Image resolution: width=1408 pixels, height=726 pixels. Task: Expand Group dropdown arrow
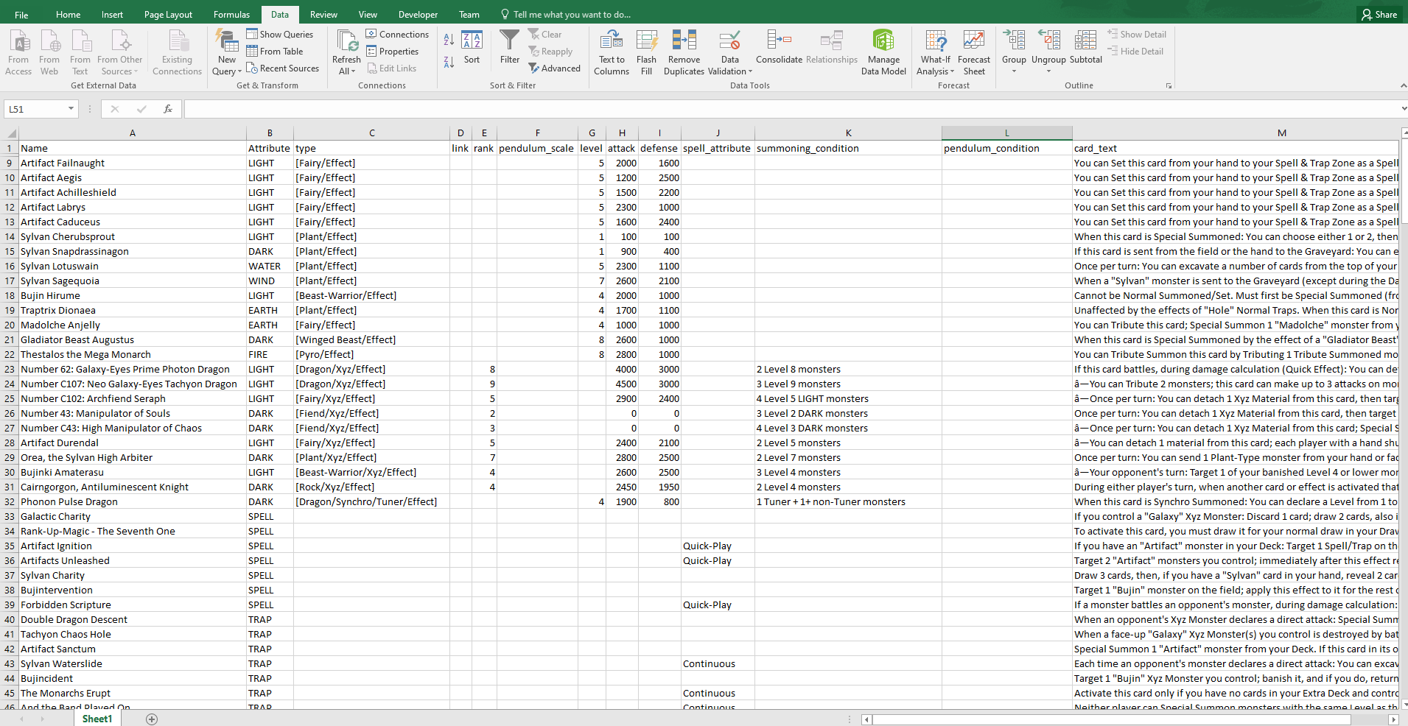1014,71
